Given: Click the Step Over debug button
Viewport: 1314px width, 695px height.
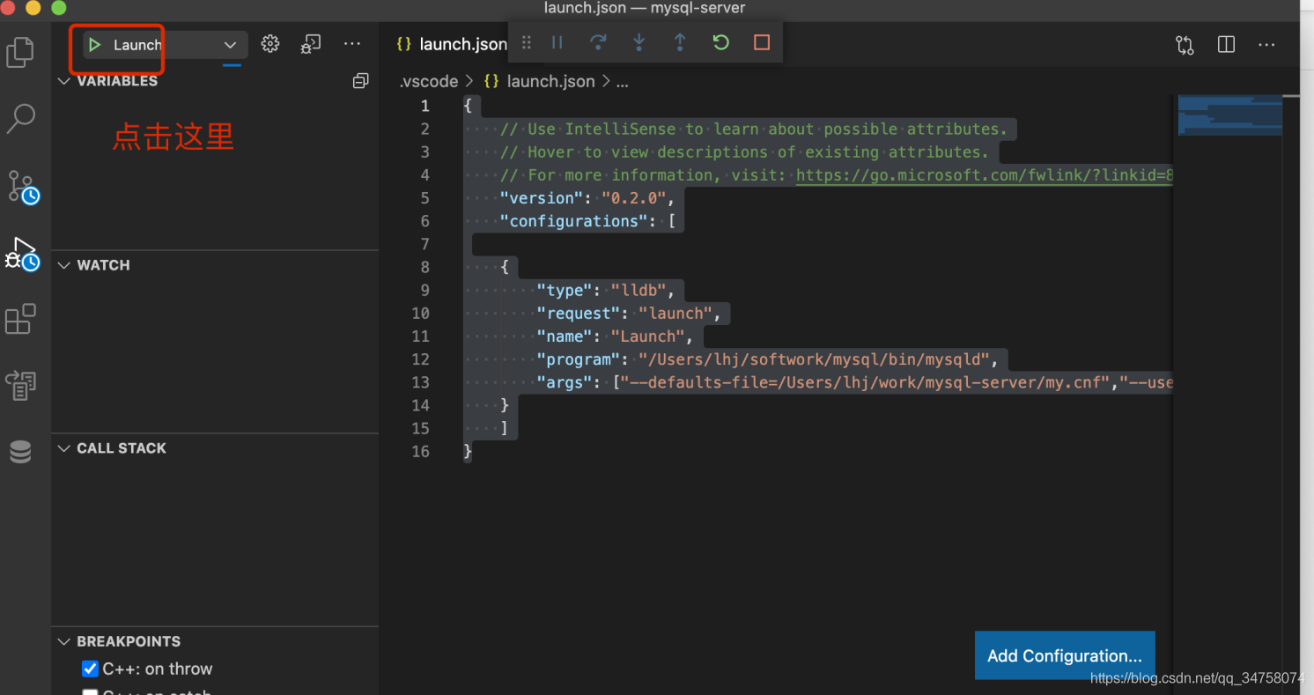Looking at the screenshot, I should pos(598,43).
